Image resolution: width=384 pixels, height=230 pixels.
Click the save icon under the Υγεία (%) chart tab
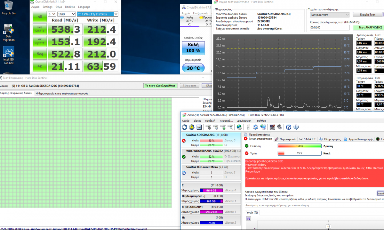click(x=248, y=218)
